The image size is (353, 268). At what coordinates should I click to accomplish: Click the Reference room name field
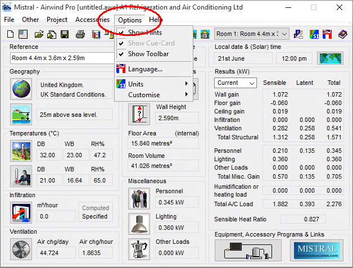coord(62,58)
